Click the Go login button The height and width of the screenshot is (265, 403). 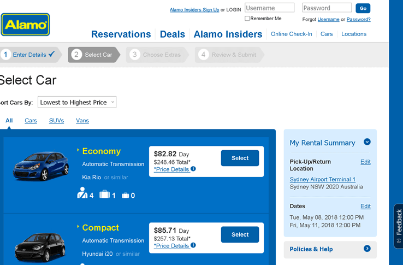363,8
